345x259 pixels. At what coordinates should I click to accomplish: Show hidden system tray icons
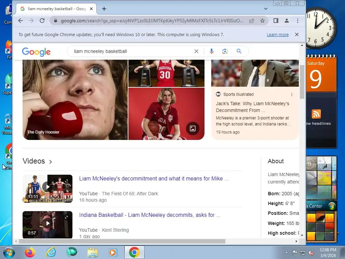pos(286,253)
